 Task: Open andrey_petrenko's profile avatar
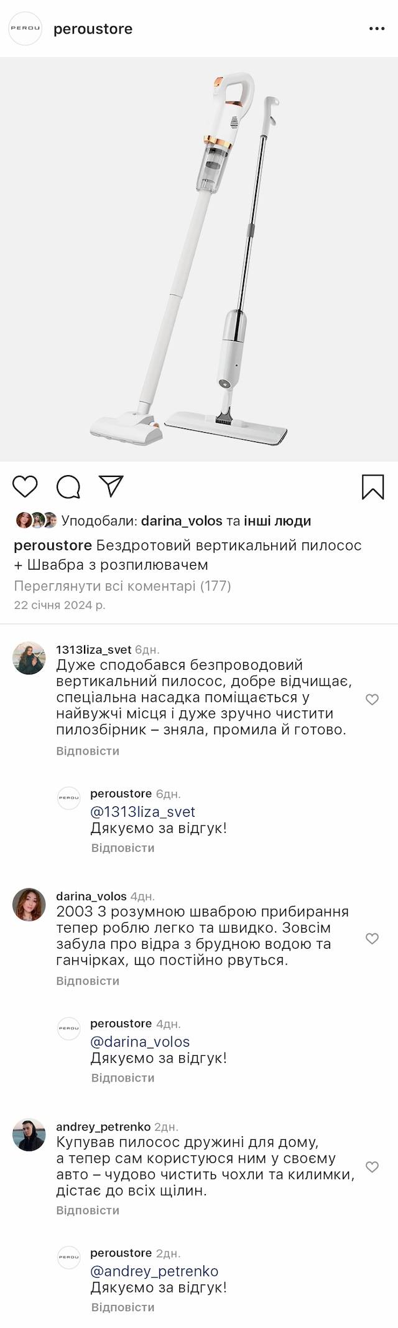point(29,1134)
